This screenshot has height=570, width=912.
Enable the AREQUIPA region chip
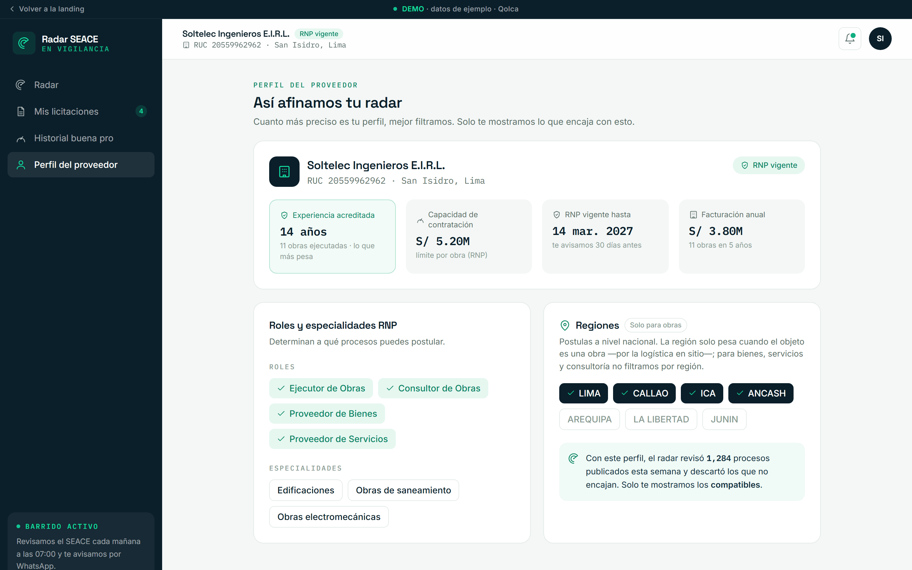589,419
